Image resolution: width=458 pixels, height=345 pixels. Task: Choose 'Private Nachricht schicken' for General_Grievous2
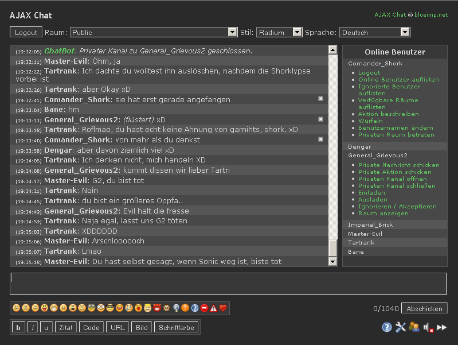pyautogui.click(x=399, y=165)
